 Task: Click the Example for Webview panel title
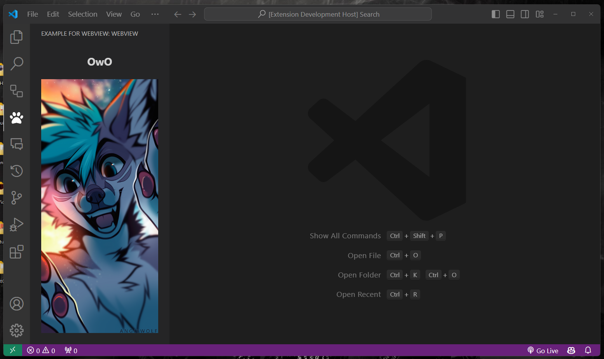[89, 34]
